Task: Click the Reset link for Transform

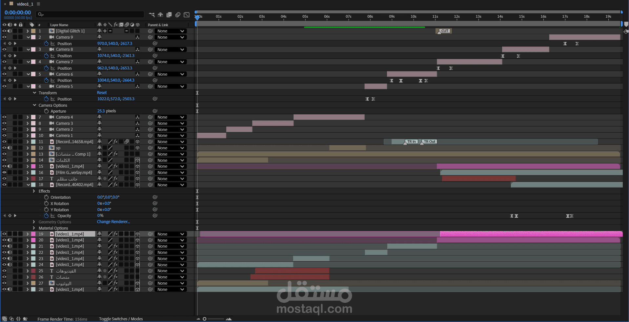Action: (x=102, y=93)
